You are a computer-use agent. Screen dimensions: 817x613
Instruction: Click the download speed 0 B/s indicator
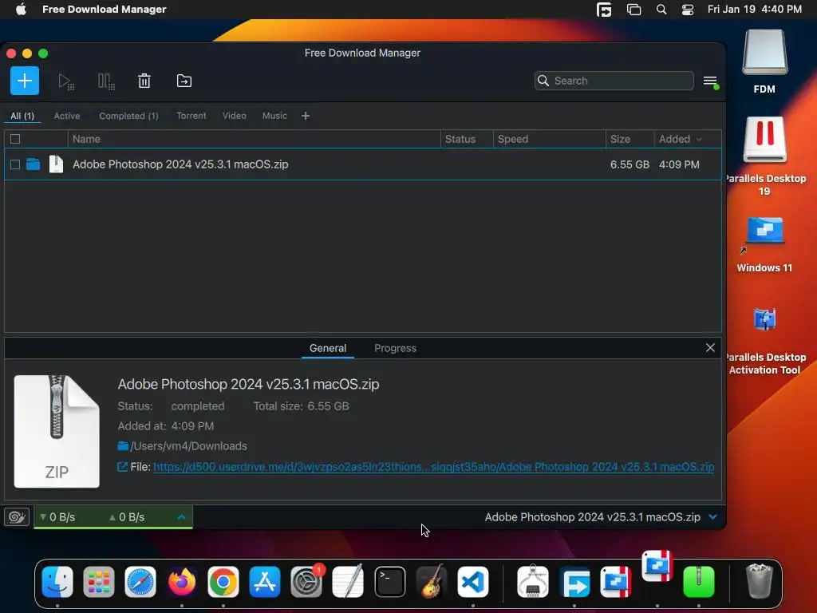point(57,517)
